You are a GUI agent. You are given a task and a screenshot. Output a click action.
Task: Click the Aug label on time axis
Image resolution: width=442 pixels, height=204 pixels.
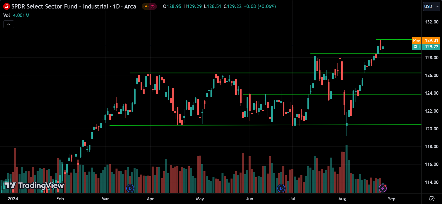tap(342, 199)
